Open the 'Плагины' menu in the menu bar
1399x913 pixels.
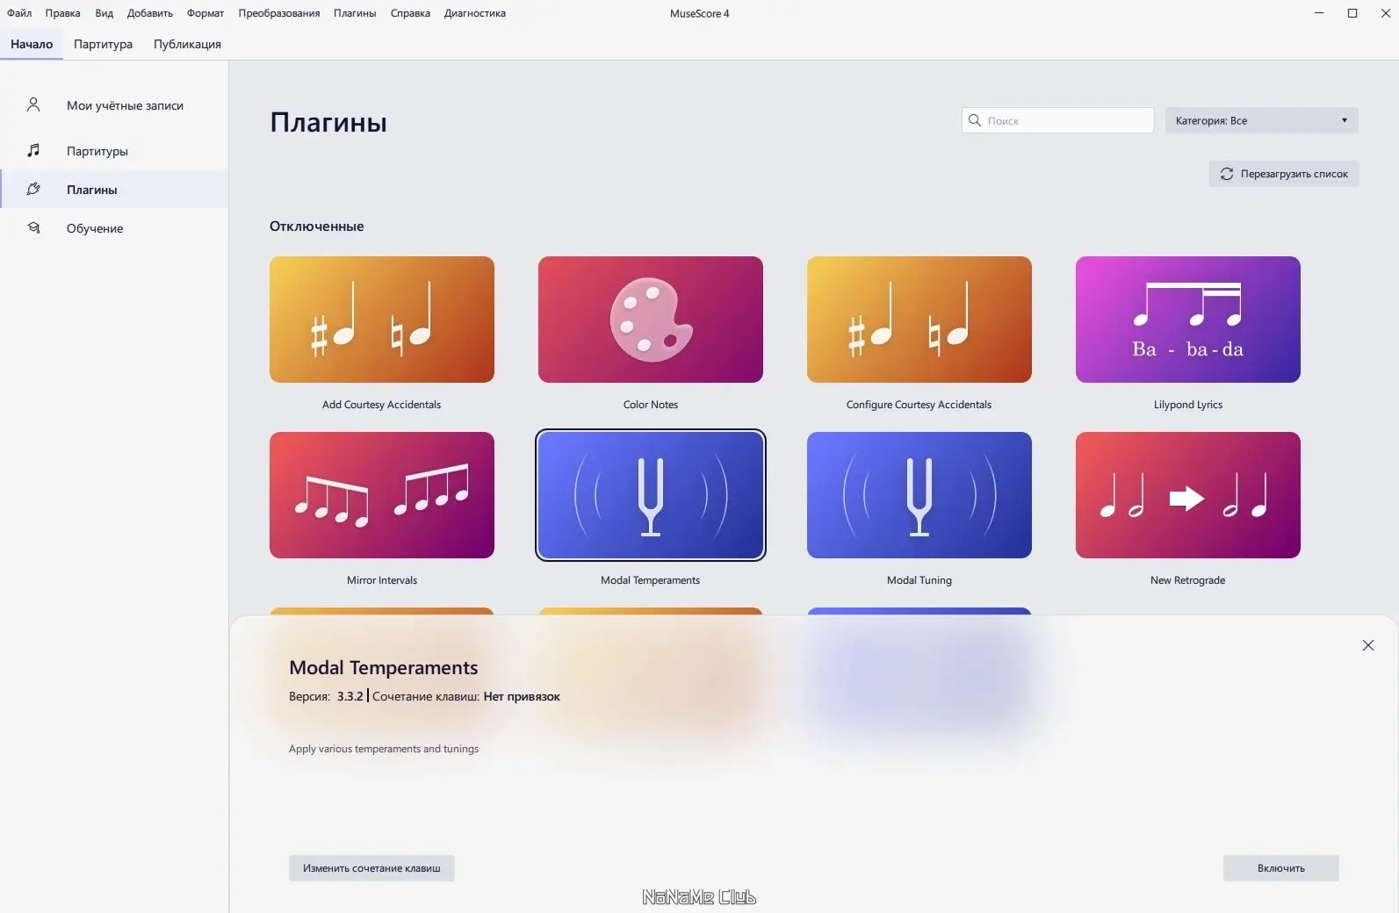(x=354, y=13)
